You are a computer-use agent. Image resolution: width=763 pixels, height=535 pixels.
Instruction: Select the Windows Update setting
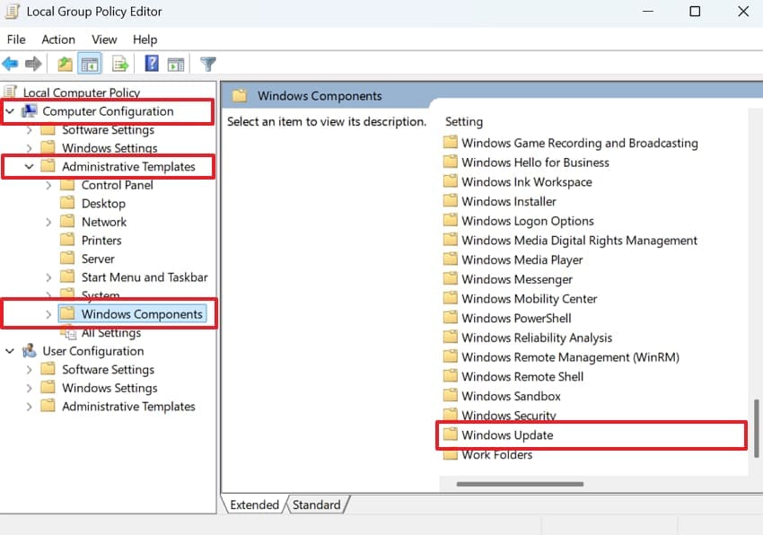(508, 434)
